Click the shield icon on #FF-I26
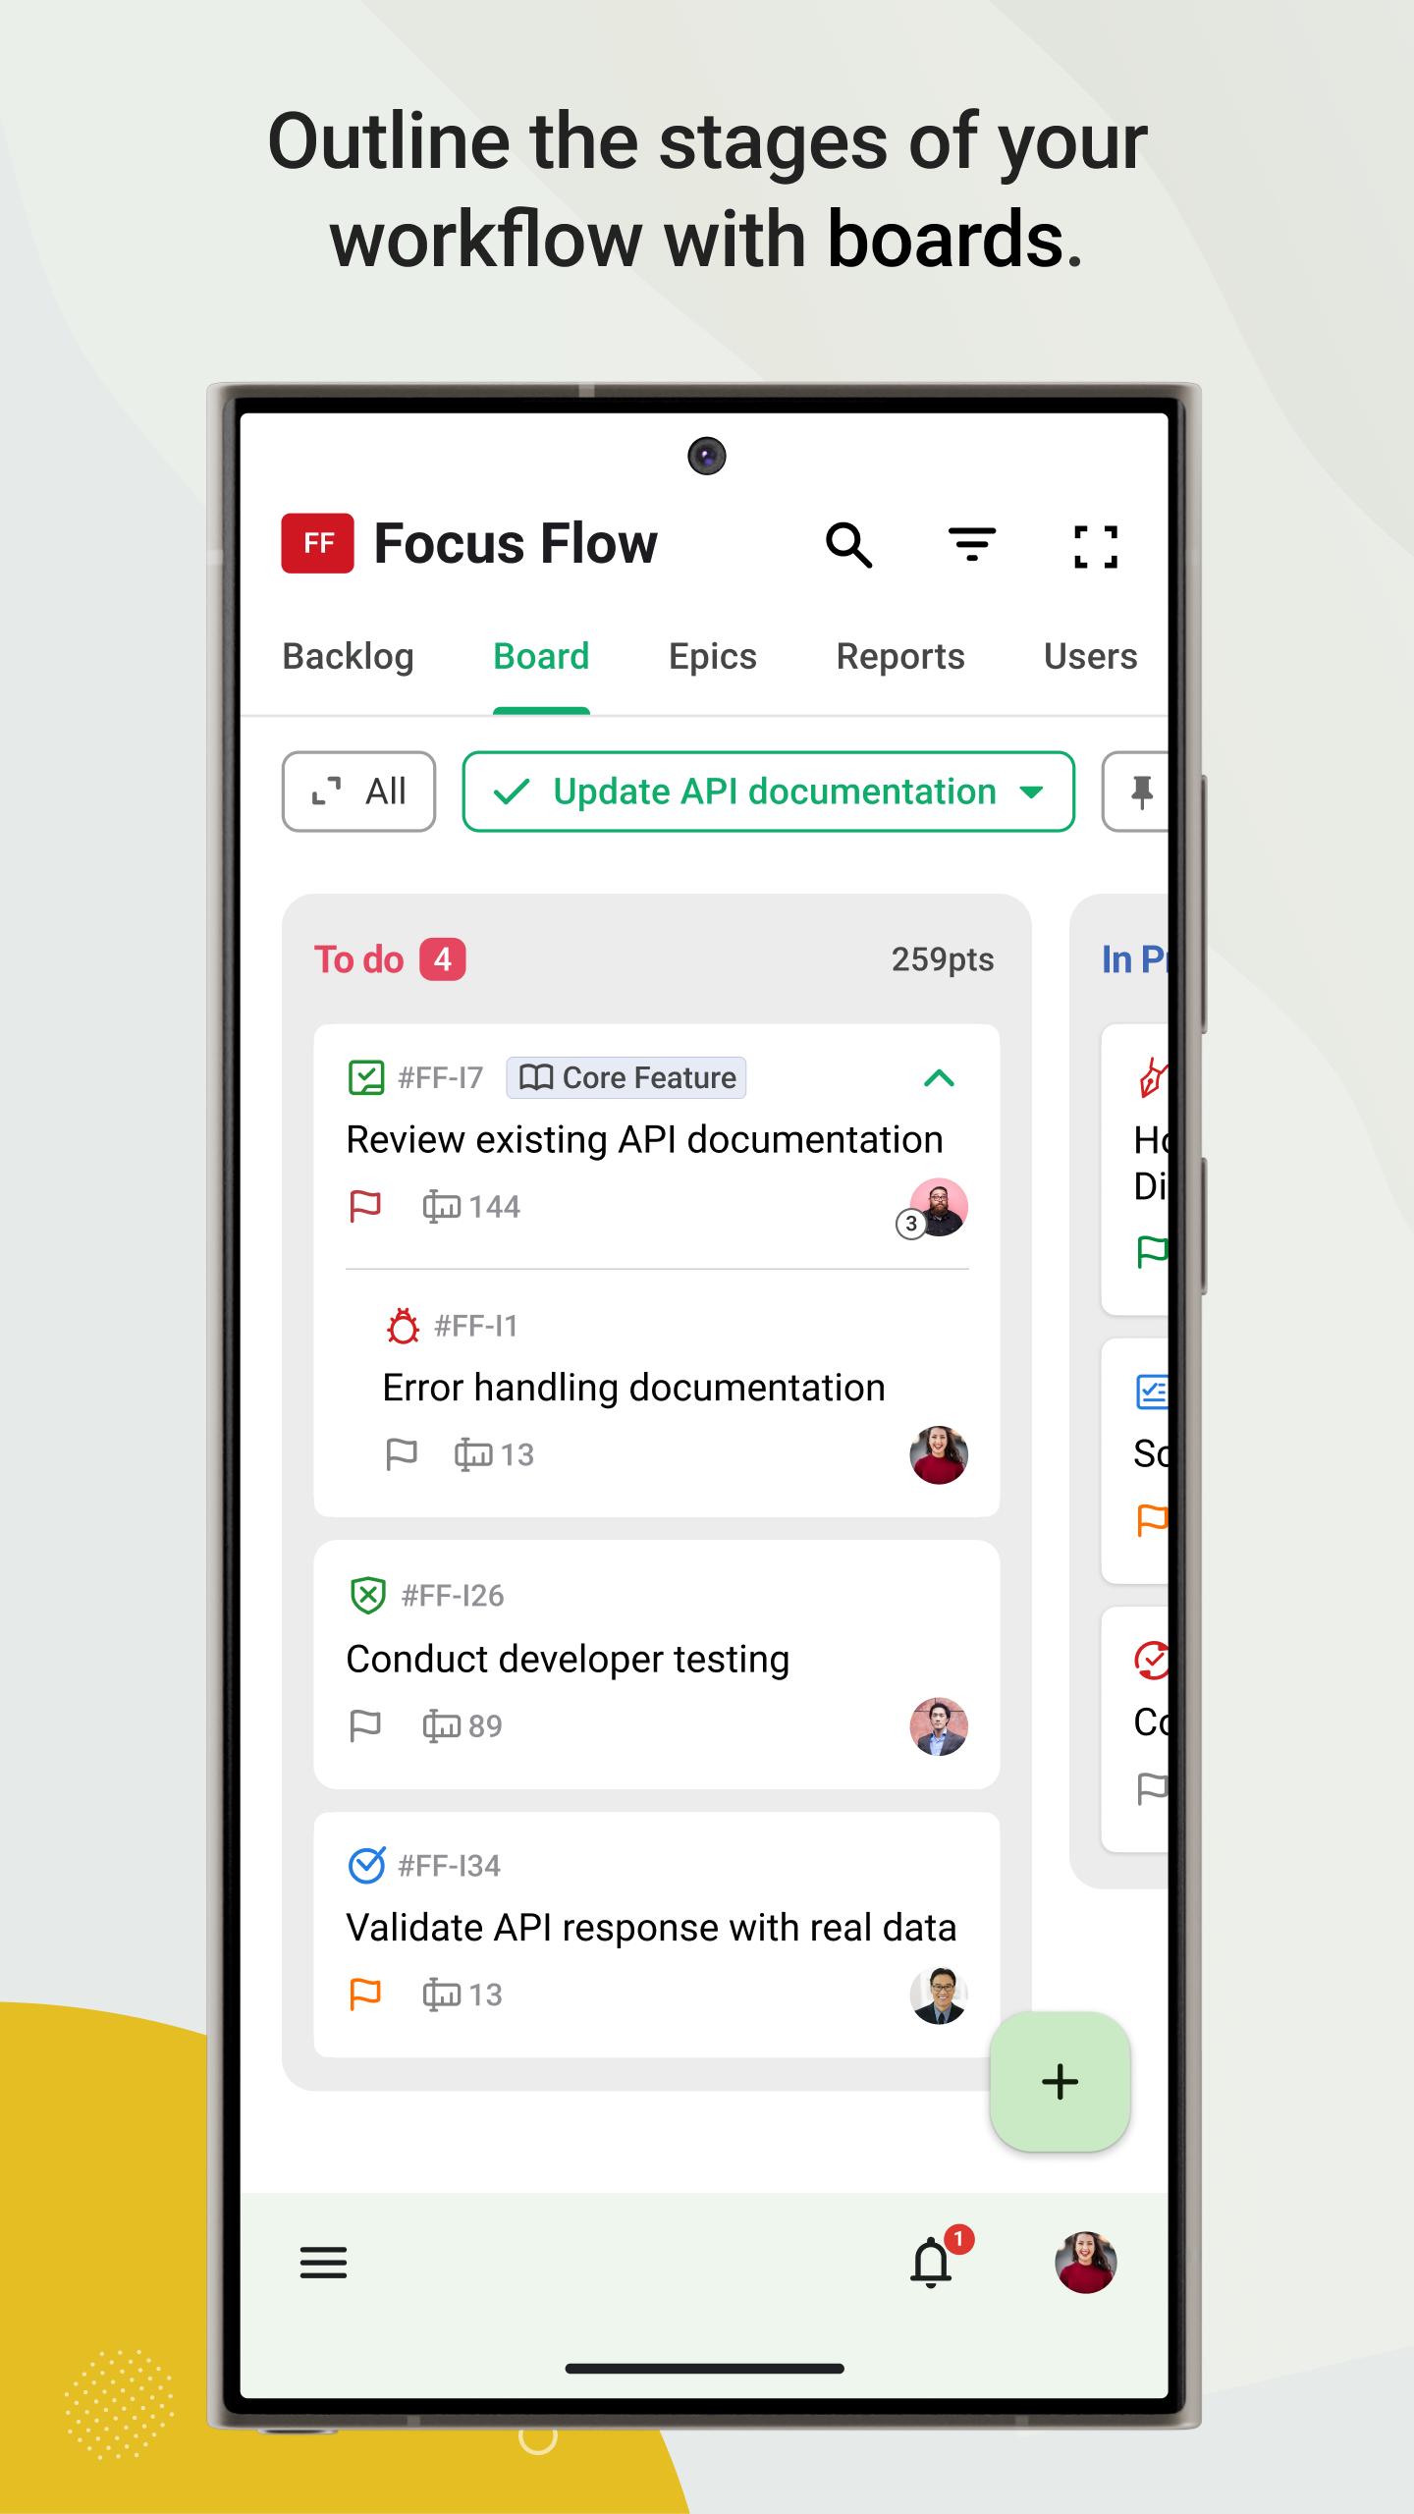This screenshot has height=2514, width=1414. click(x=367, y=1595)
